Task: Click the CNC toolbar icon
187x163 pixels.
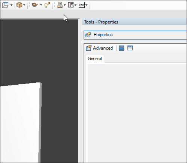Action: 82,5
